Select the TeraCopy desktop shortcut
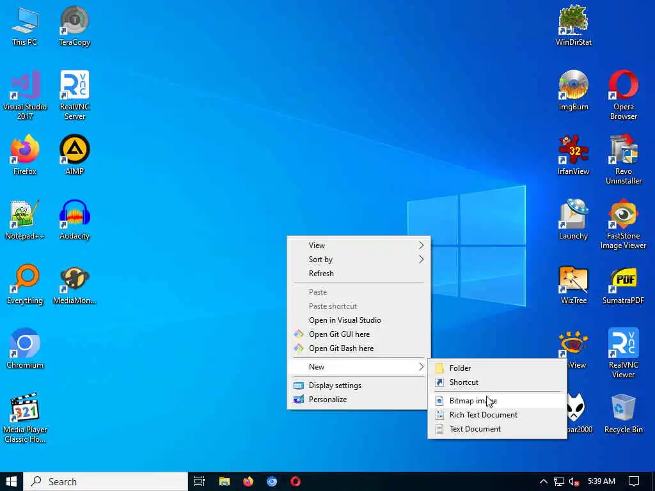 [x=74, y=26]
